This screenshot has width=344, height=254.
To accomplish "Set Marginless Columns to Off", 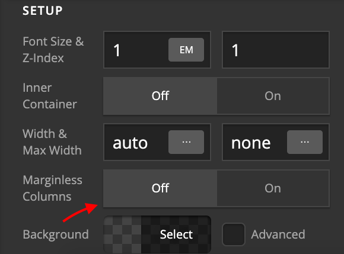I will click(160, 188).
